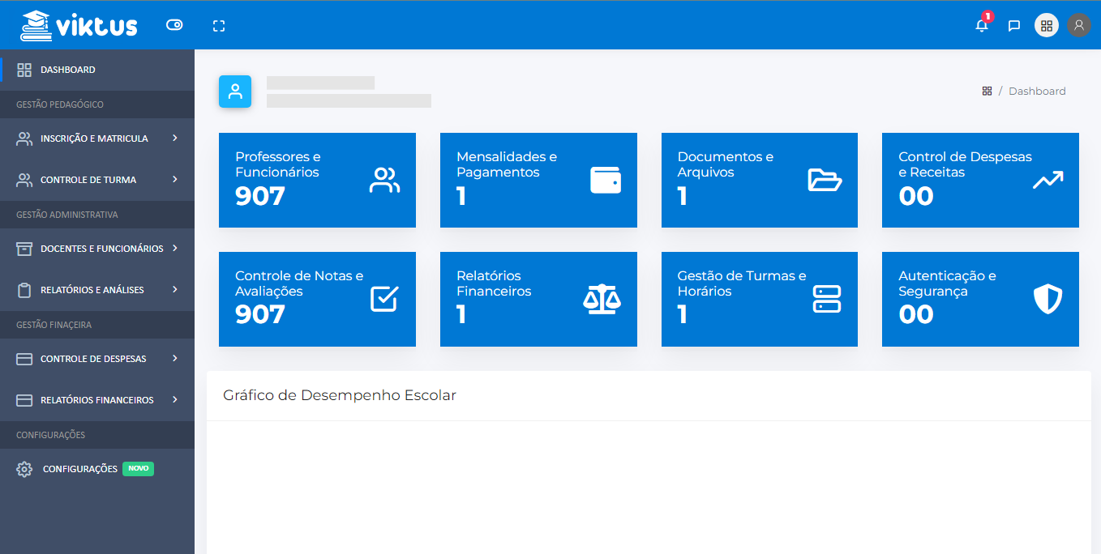Expand Controle de Despesas chevron
The height and width of the screenshot is (554, 1101).
pyautogui.click(x=175, y=359)
